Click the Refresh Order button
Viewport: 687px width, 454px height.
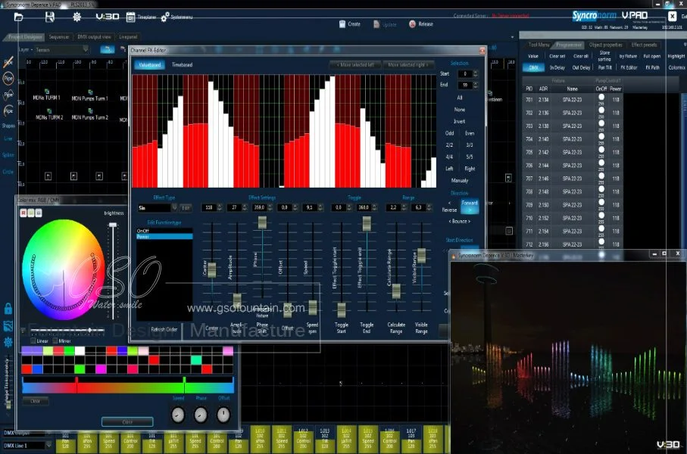(x=164, y=329)
